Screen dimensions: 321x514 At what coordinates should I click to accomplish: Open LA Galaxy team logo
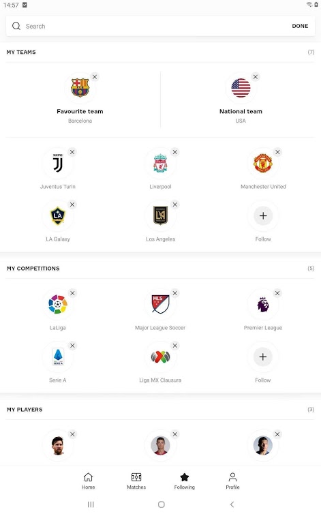click(x=58, y=215)
